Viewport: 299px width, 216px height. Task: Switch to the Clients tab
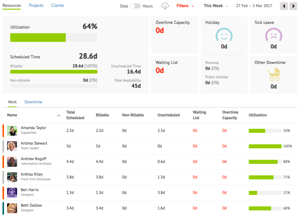point(57,5)
